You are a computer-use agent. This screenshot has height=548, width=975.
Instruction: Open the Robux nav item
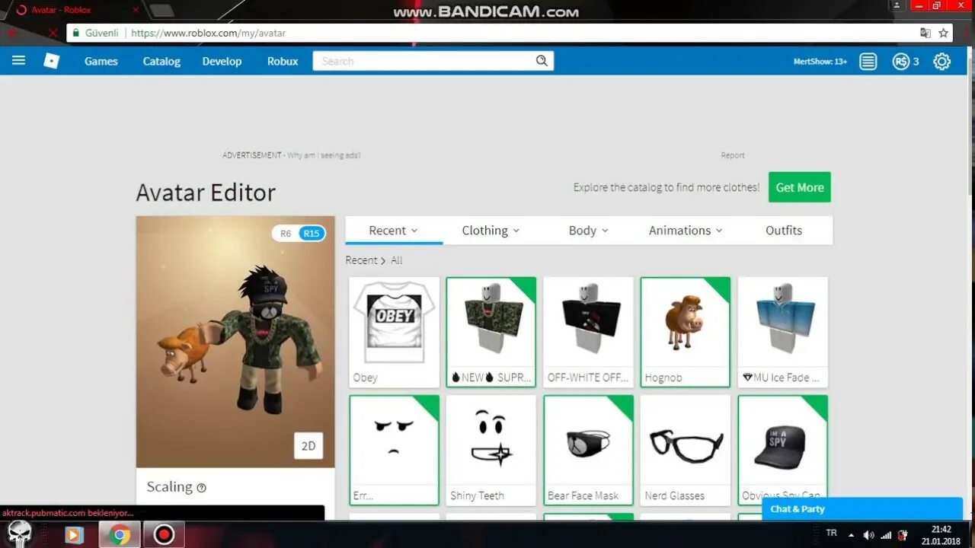pos(283,62)
